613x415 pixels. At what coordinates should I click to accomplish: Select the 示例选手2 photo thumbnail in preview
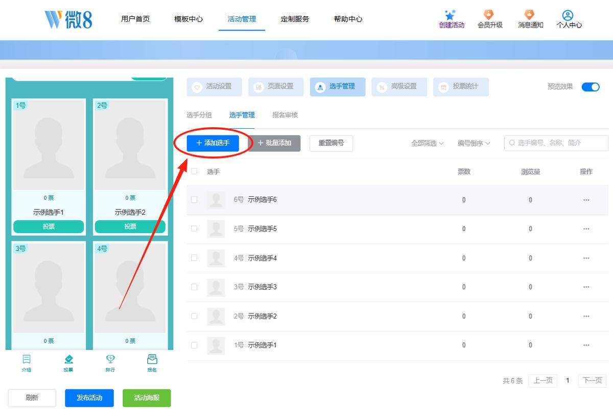click(x=130, y=145)
